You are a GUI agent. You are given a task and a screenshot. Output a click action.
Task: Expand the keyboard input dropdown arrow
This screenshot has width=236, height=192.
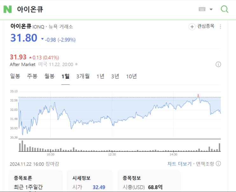[x=211, y=9]
